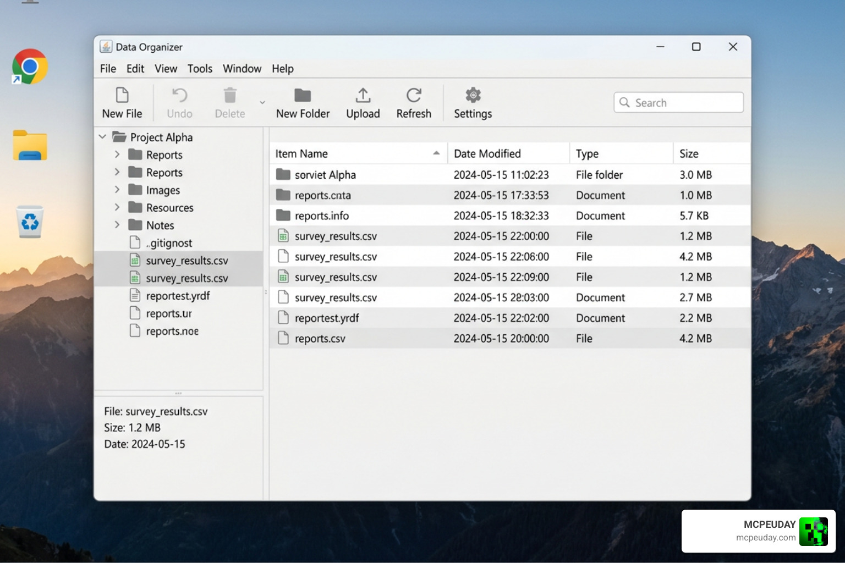Click the magnifier icon in Search box

(x=624, y=102)
